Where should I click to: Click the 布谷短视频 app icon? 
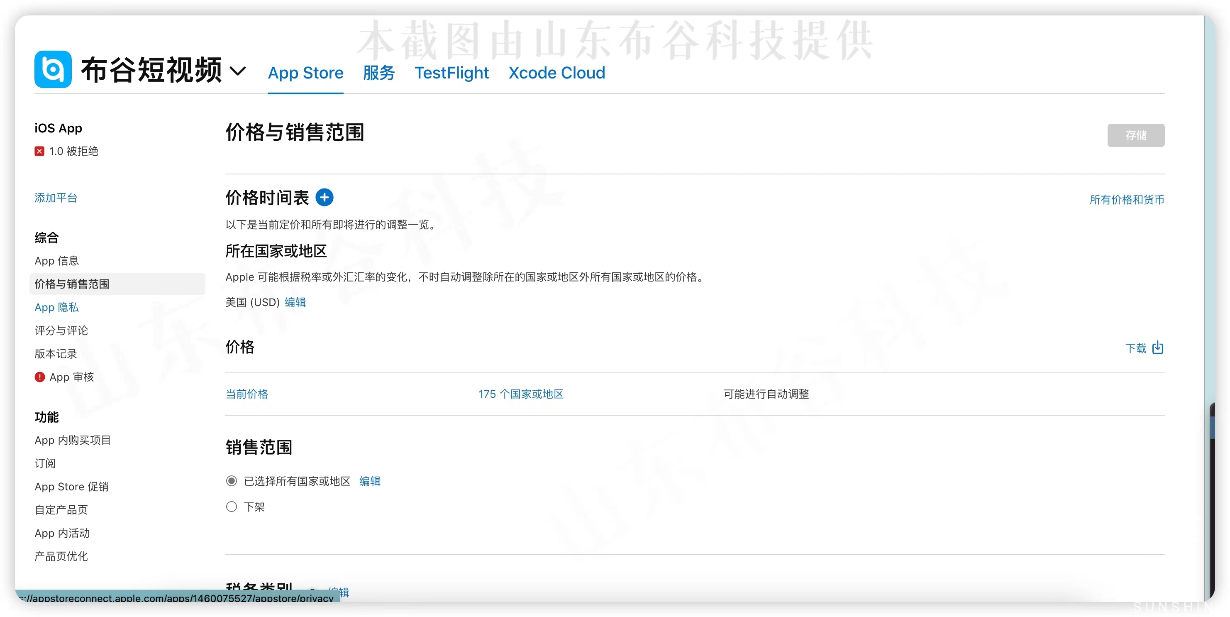coord(53,69)
